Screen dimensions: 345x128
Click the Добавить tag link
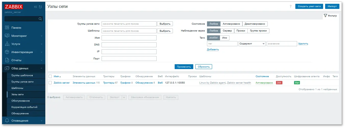coord(213,50)
